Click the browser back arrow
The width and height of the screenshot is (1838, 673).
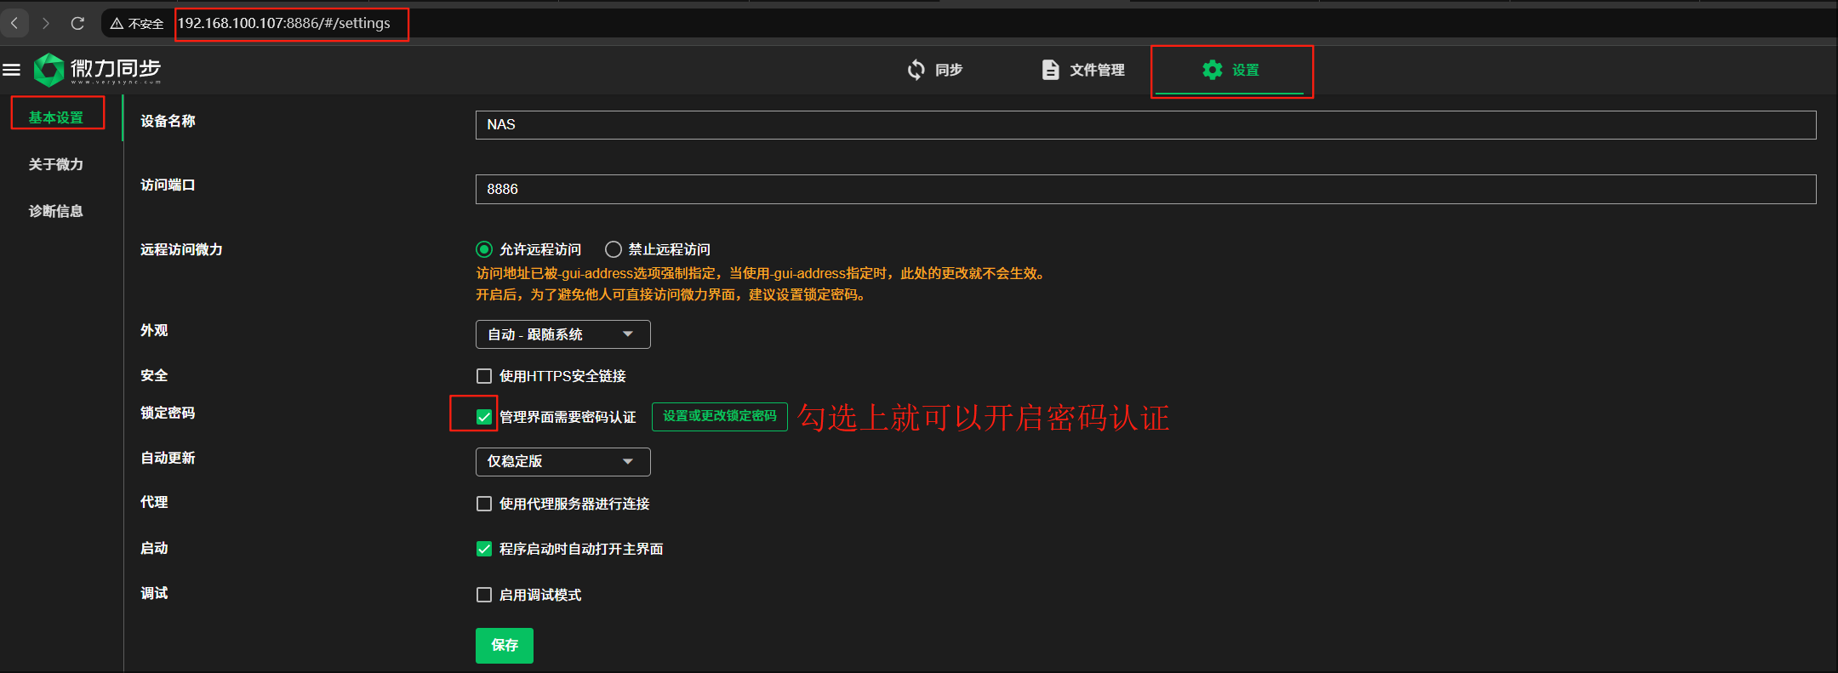[14, 23]
